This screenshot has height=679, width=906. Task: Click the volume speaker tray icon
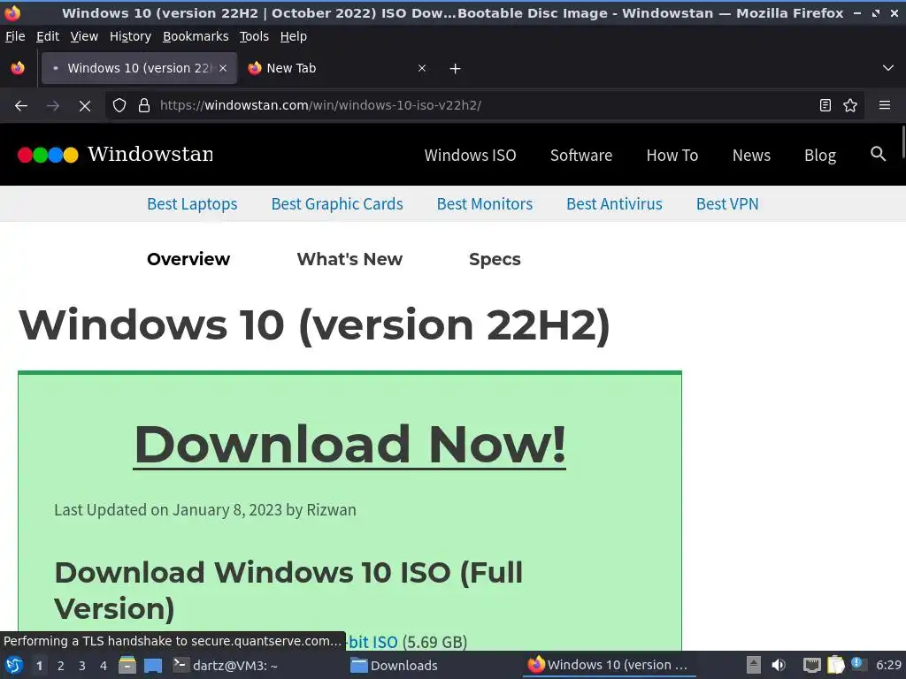(779, 665)
